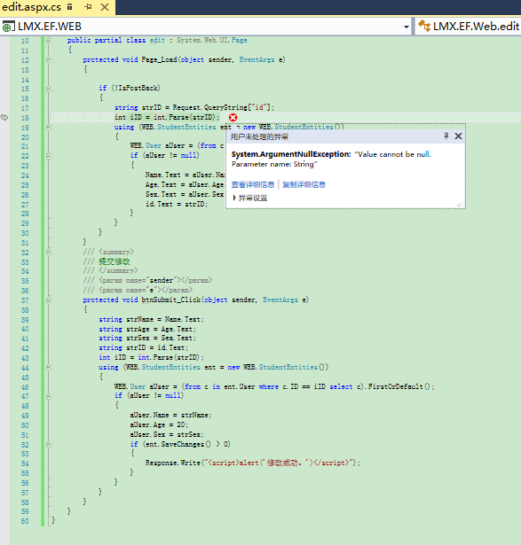Click the popup resize grip corner
The width and height of the screenshot is (521, 545).
(x=461, y=205)
